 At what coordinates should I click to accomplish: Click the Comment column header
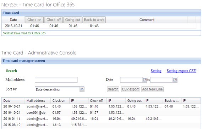[x=147, y=20]
